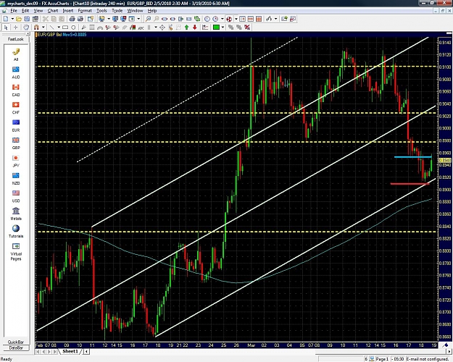Open the dropdown beside the chart type icon
Screen dimensions: 453x362
pyautogui.click(x=275, y=19)
